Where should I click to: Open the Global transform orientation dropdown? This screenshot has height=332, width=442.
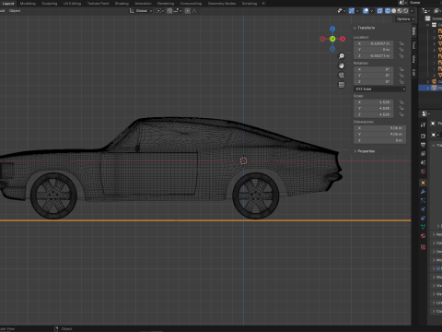pyautogui.click(x=141, y=11)
